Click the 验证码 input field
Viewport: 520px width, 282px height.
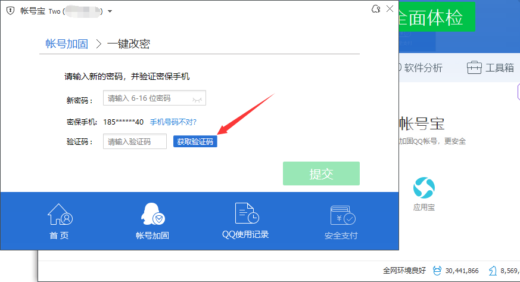pos(135,141)
